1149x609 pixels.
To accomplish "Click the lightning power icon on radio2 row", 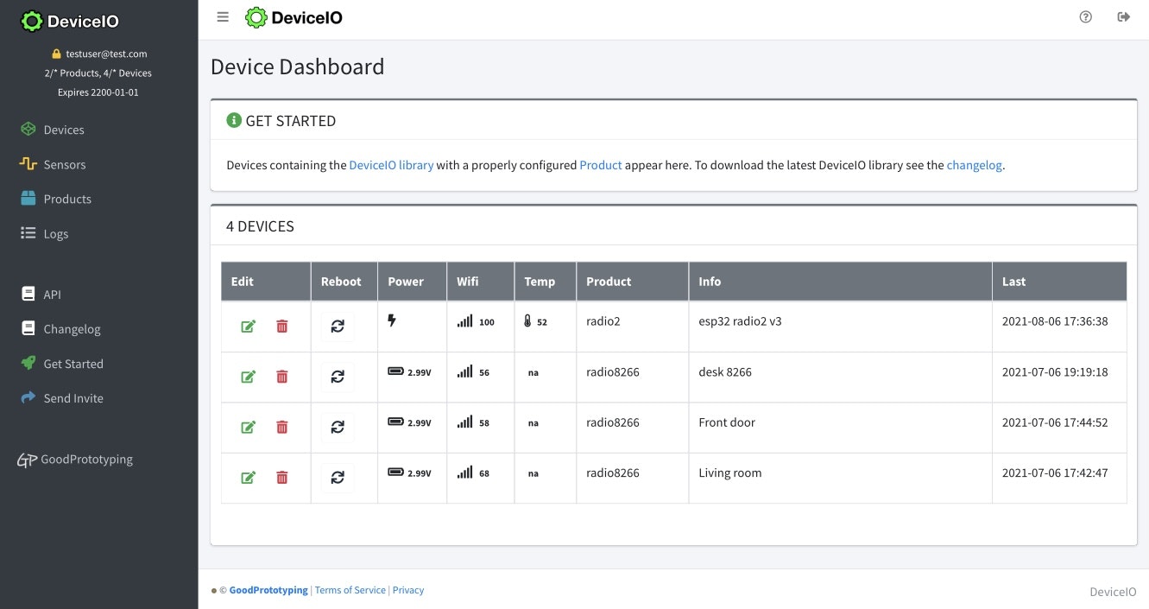I will tap(392, 320).
